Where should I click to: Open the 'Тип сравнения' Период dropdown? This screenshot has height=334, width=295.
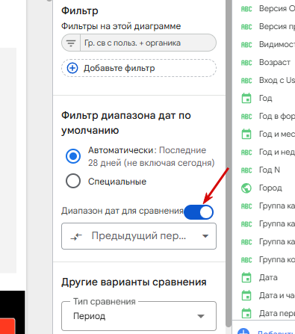tap(139, 316)
